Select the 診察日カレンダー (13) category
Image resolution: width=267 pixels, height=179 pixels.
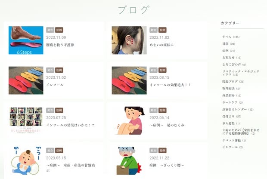point(238,109)
